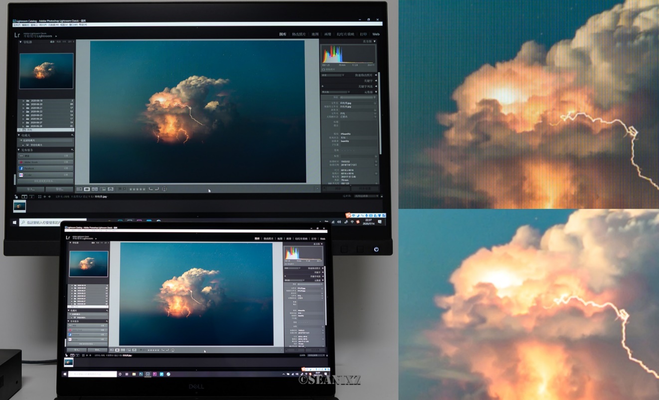Expand the 关键字列表 panel on the monitor
Viewport: 659px width, 400px height.
point(375,86)
